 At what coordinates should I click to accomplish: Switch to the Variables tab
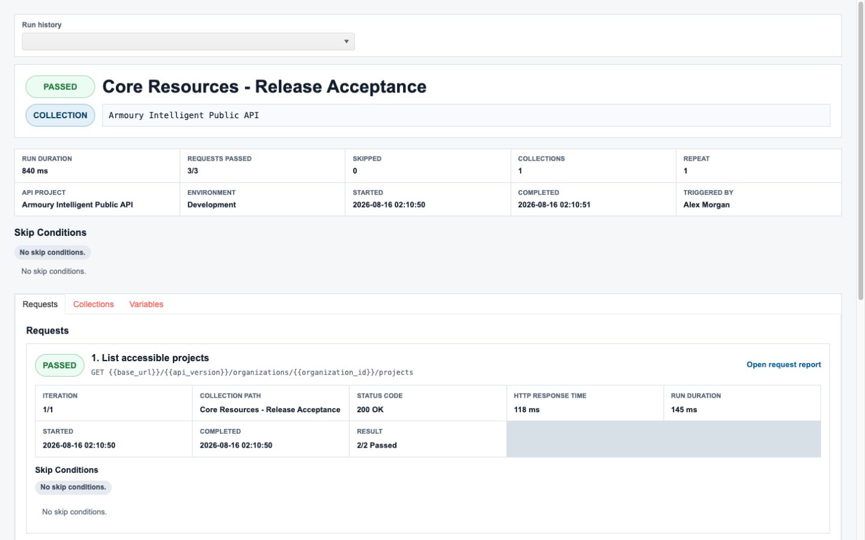pos(146,304)
